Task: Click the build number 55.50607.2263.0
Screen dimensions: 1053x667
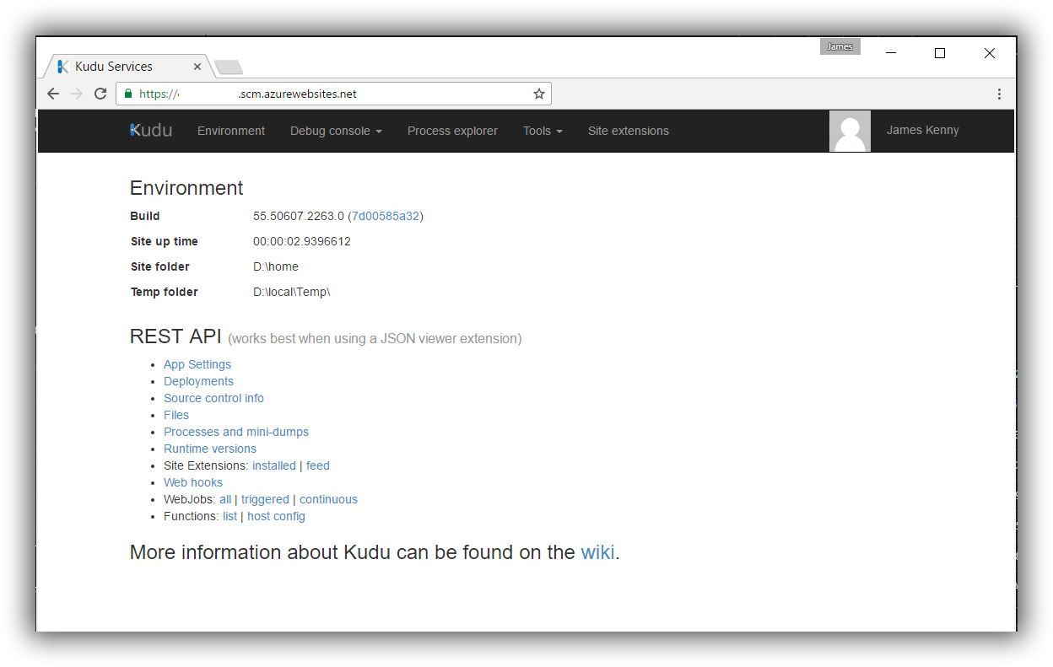Action: point(299,216)
